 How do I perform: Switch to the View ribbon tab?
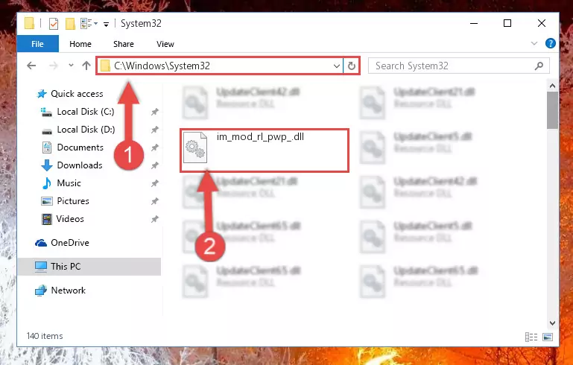(x=165, y=44)
